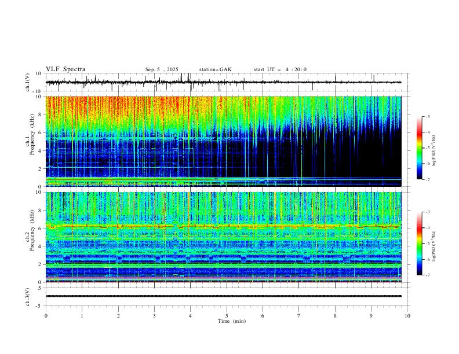
Task: Click the "8" kHz tick of ch.1 spectrogram
Action: tap(40, 115)
